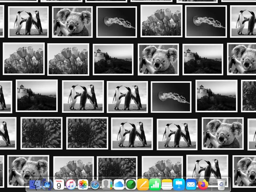Launch Safari compass icon
This screenshot has width=256, height=192.
click(x=95, y=185)
